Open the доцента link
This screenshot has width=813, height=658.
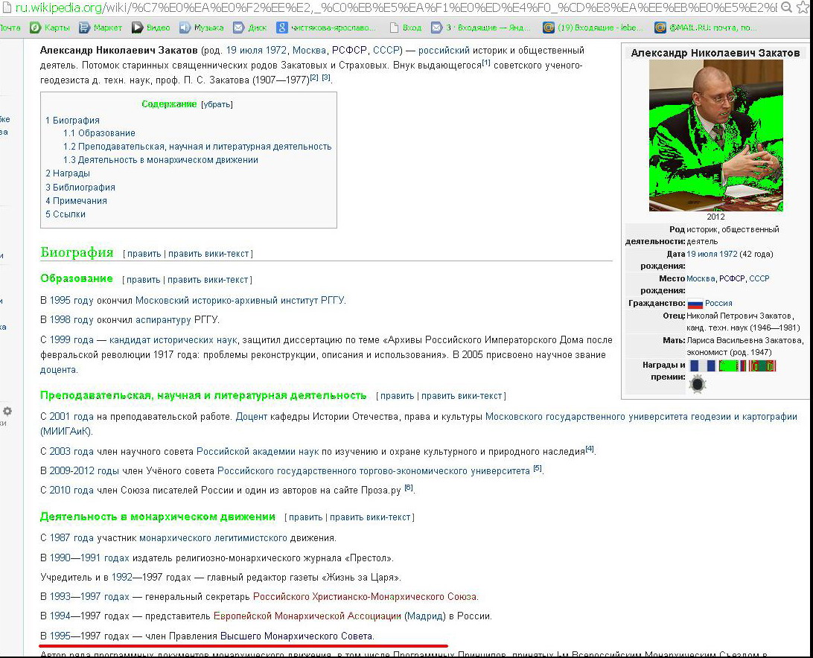58,370
